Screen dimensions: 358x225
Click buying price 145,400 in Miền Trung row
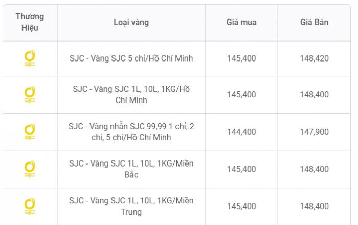point(241,206)
